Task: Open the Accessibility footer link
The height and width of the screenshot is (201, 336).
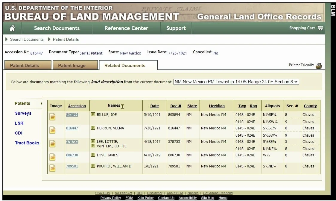Action: [x=188, y=198]
